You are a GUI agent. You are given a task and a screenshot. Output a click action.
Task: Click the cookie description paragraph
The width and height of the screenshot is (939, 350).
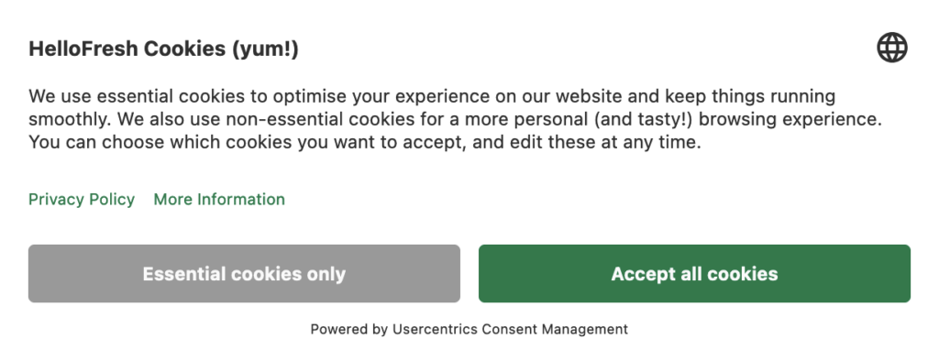[x=455, y=119]
